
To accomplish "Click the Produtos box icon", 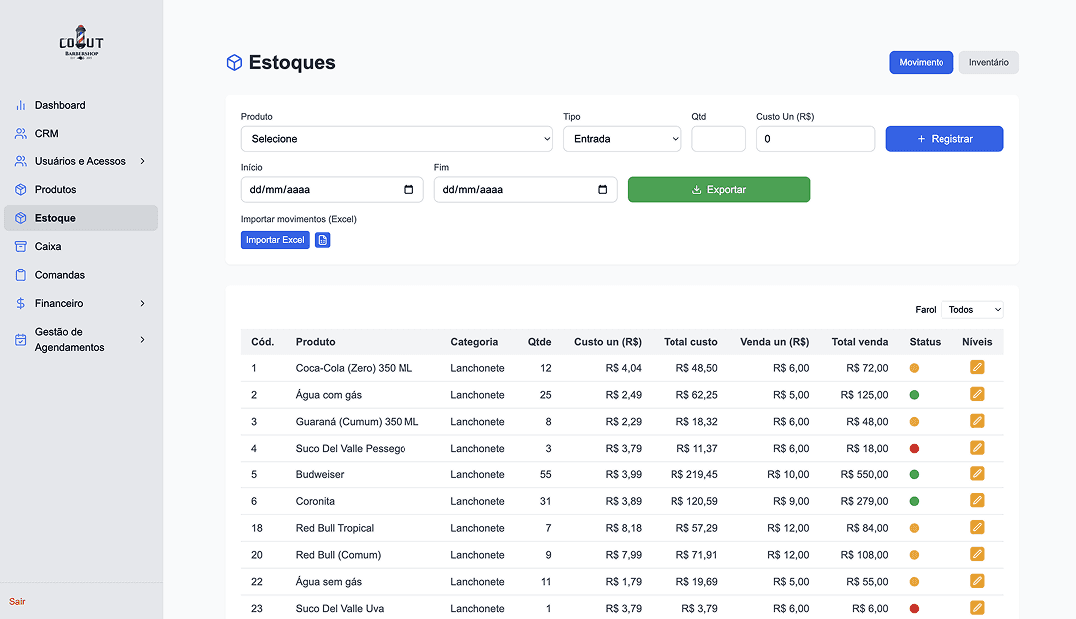I will (21, 190).
